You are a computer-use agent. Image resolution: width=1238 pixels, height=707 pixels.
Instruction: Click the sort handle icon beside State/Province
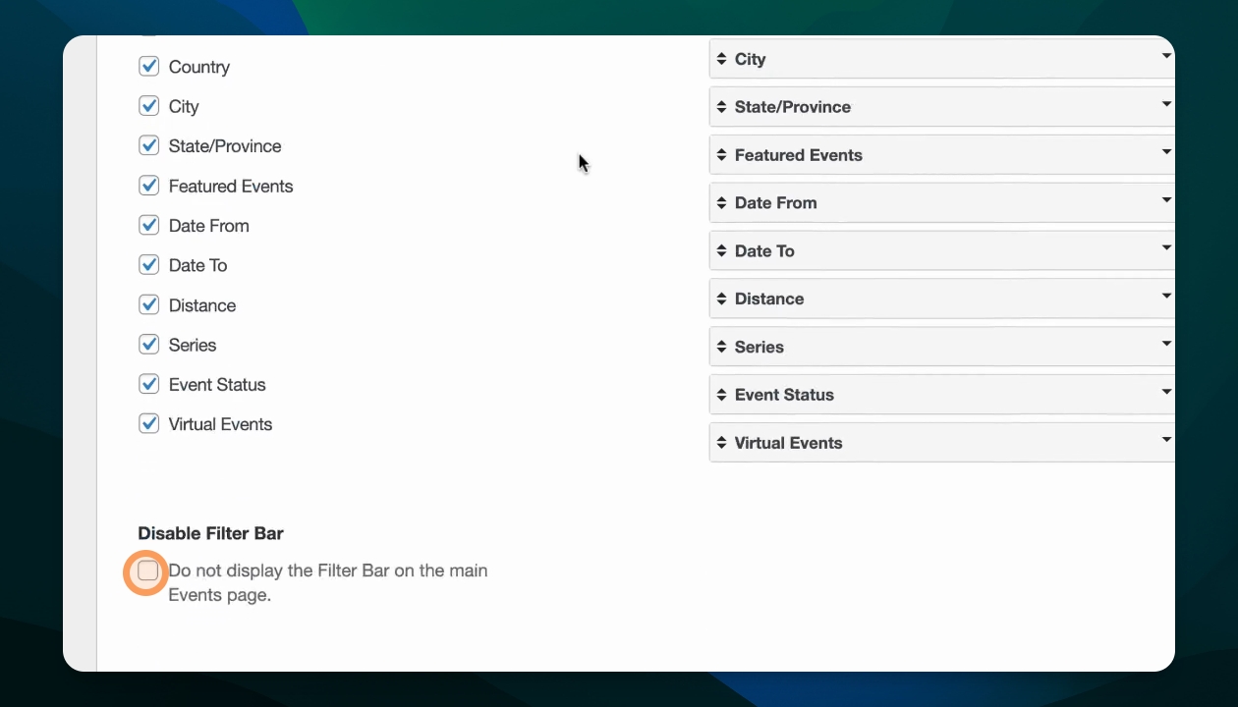pos(722,107)
